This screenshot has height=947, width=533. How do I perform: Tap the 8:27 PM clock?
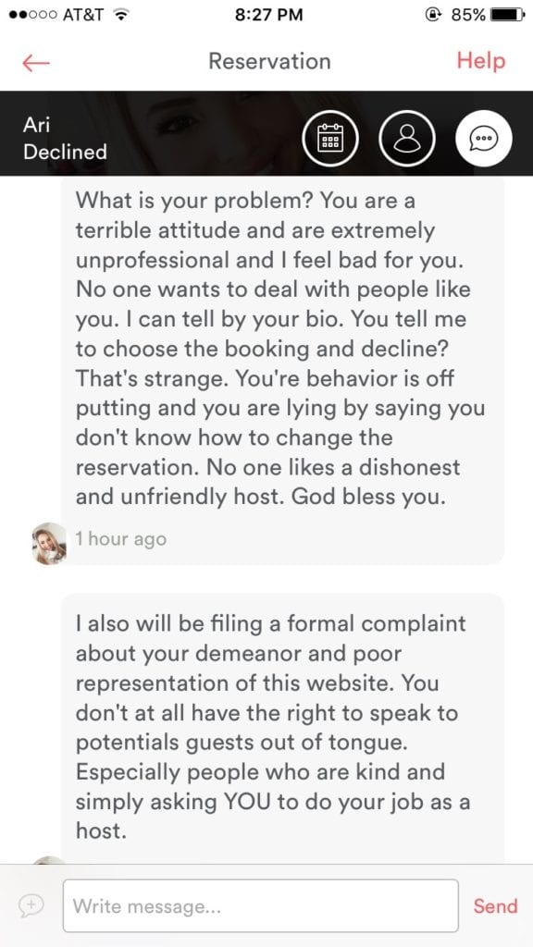pyautogui.click(x=270, y=15)
